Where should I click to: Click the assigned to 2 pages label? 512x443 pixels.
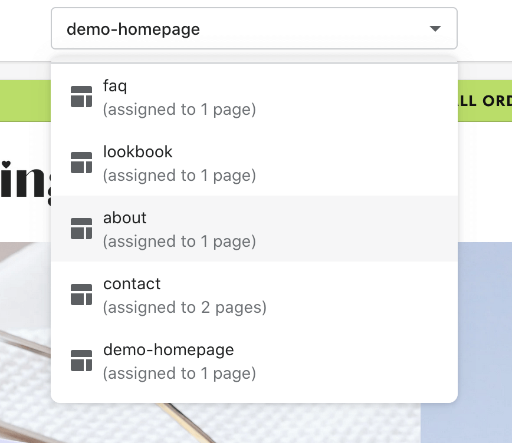pos(185,307)
